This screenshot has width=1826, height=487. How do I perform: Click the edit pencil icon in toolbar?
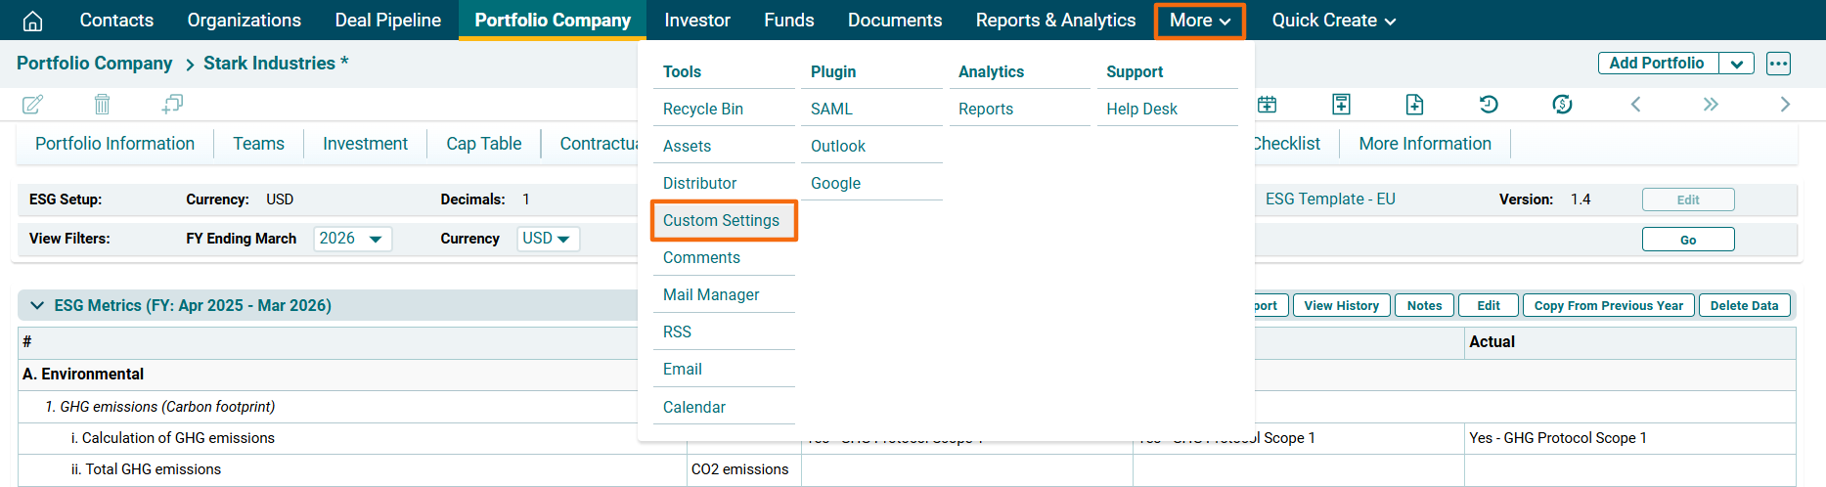[32, 104]
